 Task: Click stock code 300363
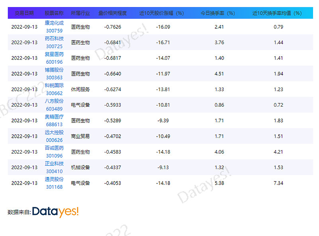click(x=54, y=78)
